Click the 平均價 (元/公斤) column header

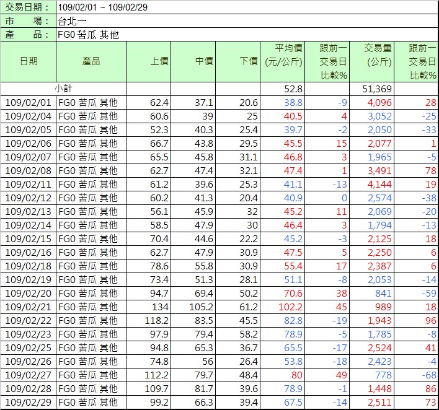[x=283, y=55]
